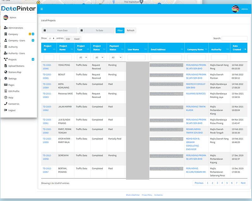Image resolution: width=252 pixels, height=201 pixels.
Task: Click the Edit Profile icon in sidebar
Action: pos(6,91)
